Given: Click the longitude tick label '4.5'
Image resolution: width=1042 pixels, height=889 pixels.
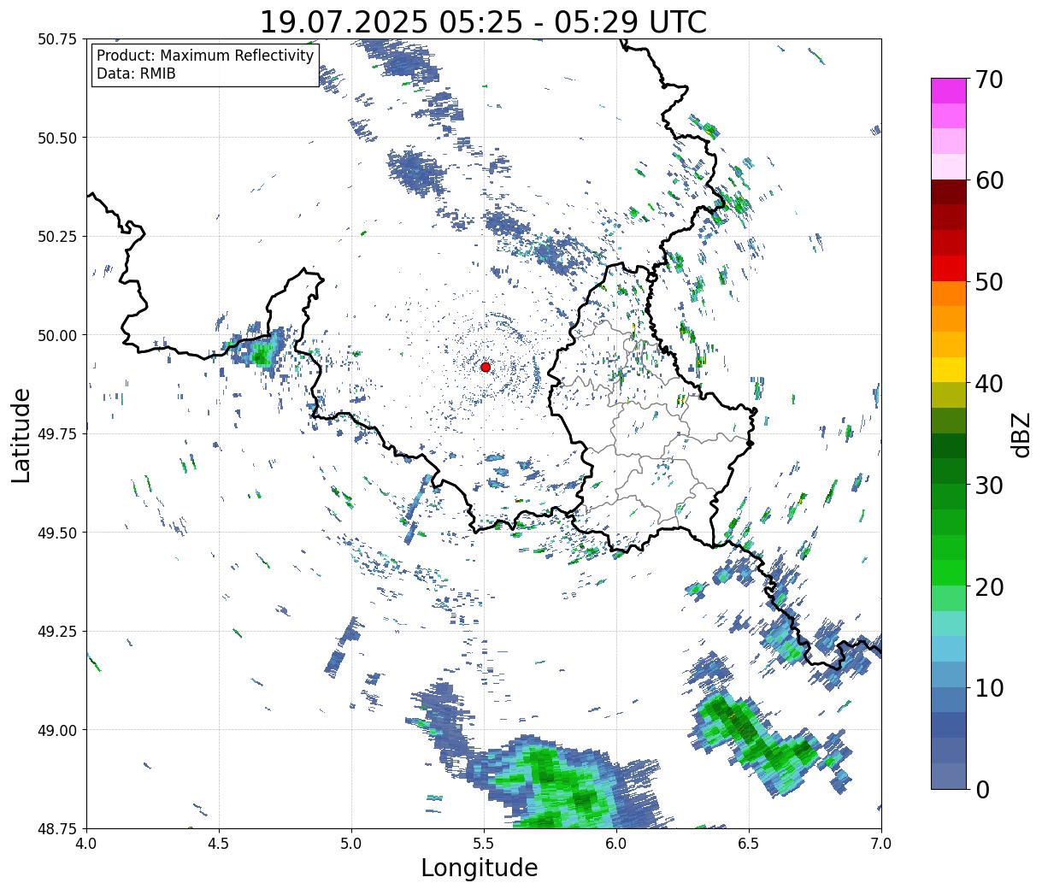Looking at the screenshot, I should 219,844.
